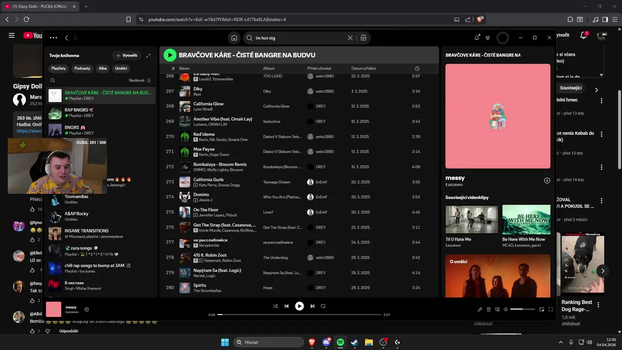Open options for Ranking Best Dog video
This screenshot has width=622, height=350.
point(598,305)
